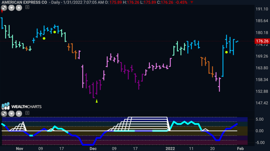
Task: Click the 169.26 price axis label
Action: [x=262, y=56]
